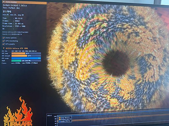Click the PCI IDs device row
Image resolution: width=169 pixels, height=126 pixels.
point(19,51)
